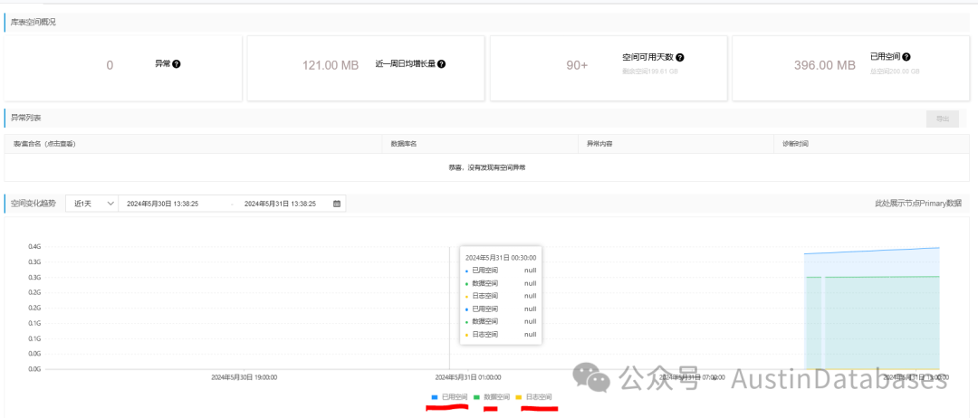Toggle 已用空间 legend series
The height and width of the screenshot is (418, 978).
[x=449, y=397]
